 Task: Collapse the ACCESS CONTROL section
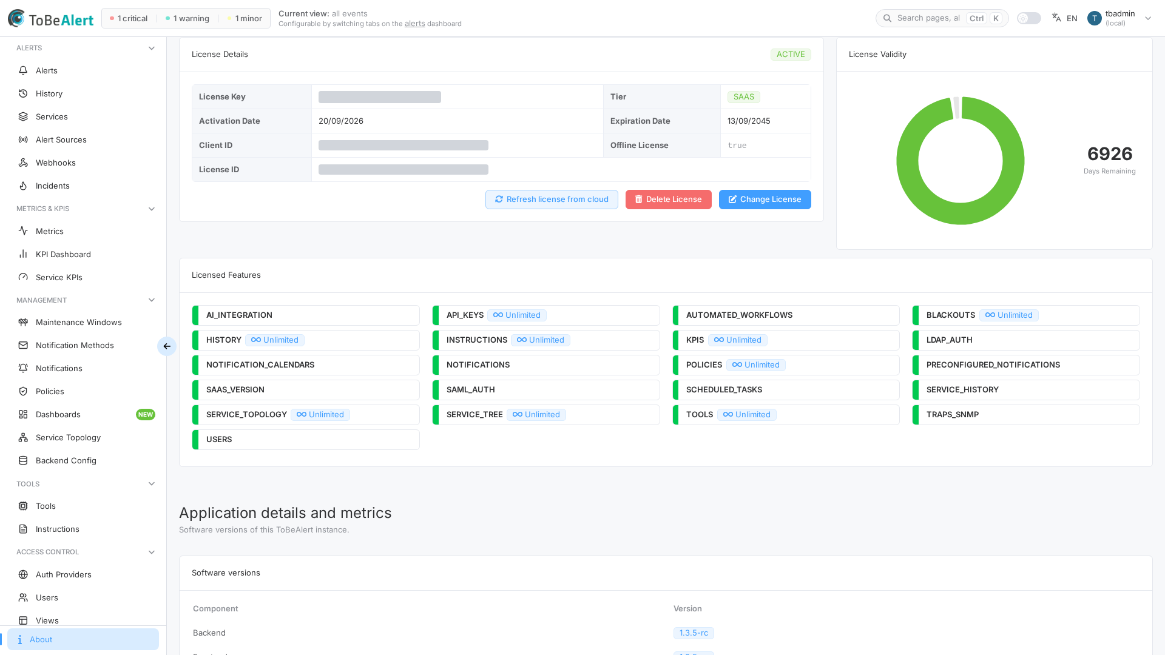pos(152,552)
